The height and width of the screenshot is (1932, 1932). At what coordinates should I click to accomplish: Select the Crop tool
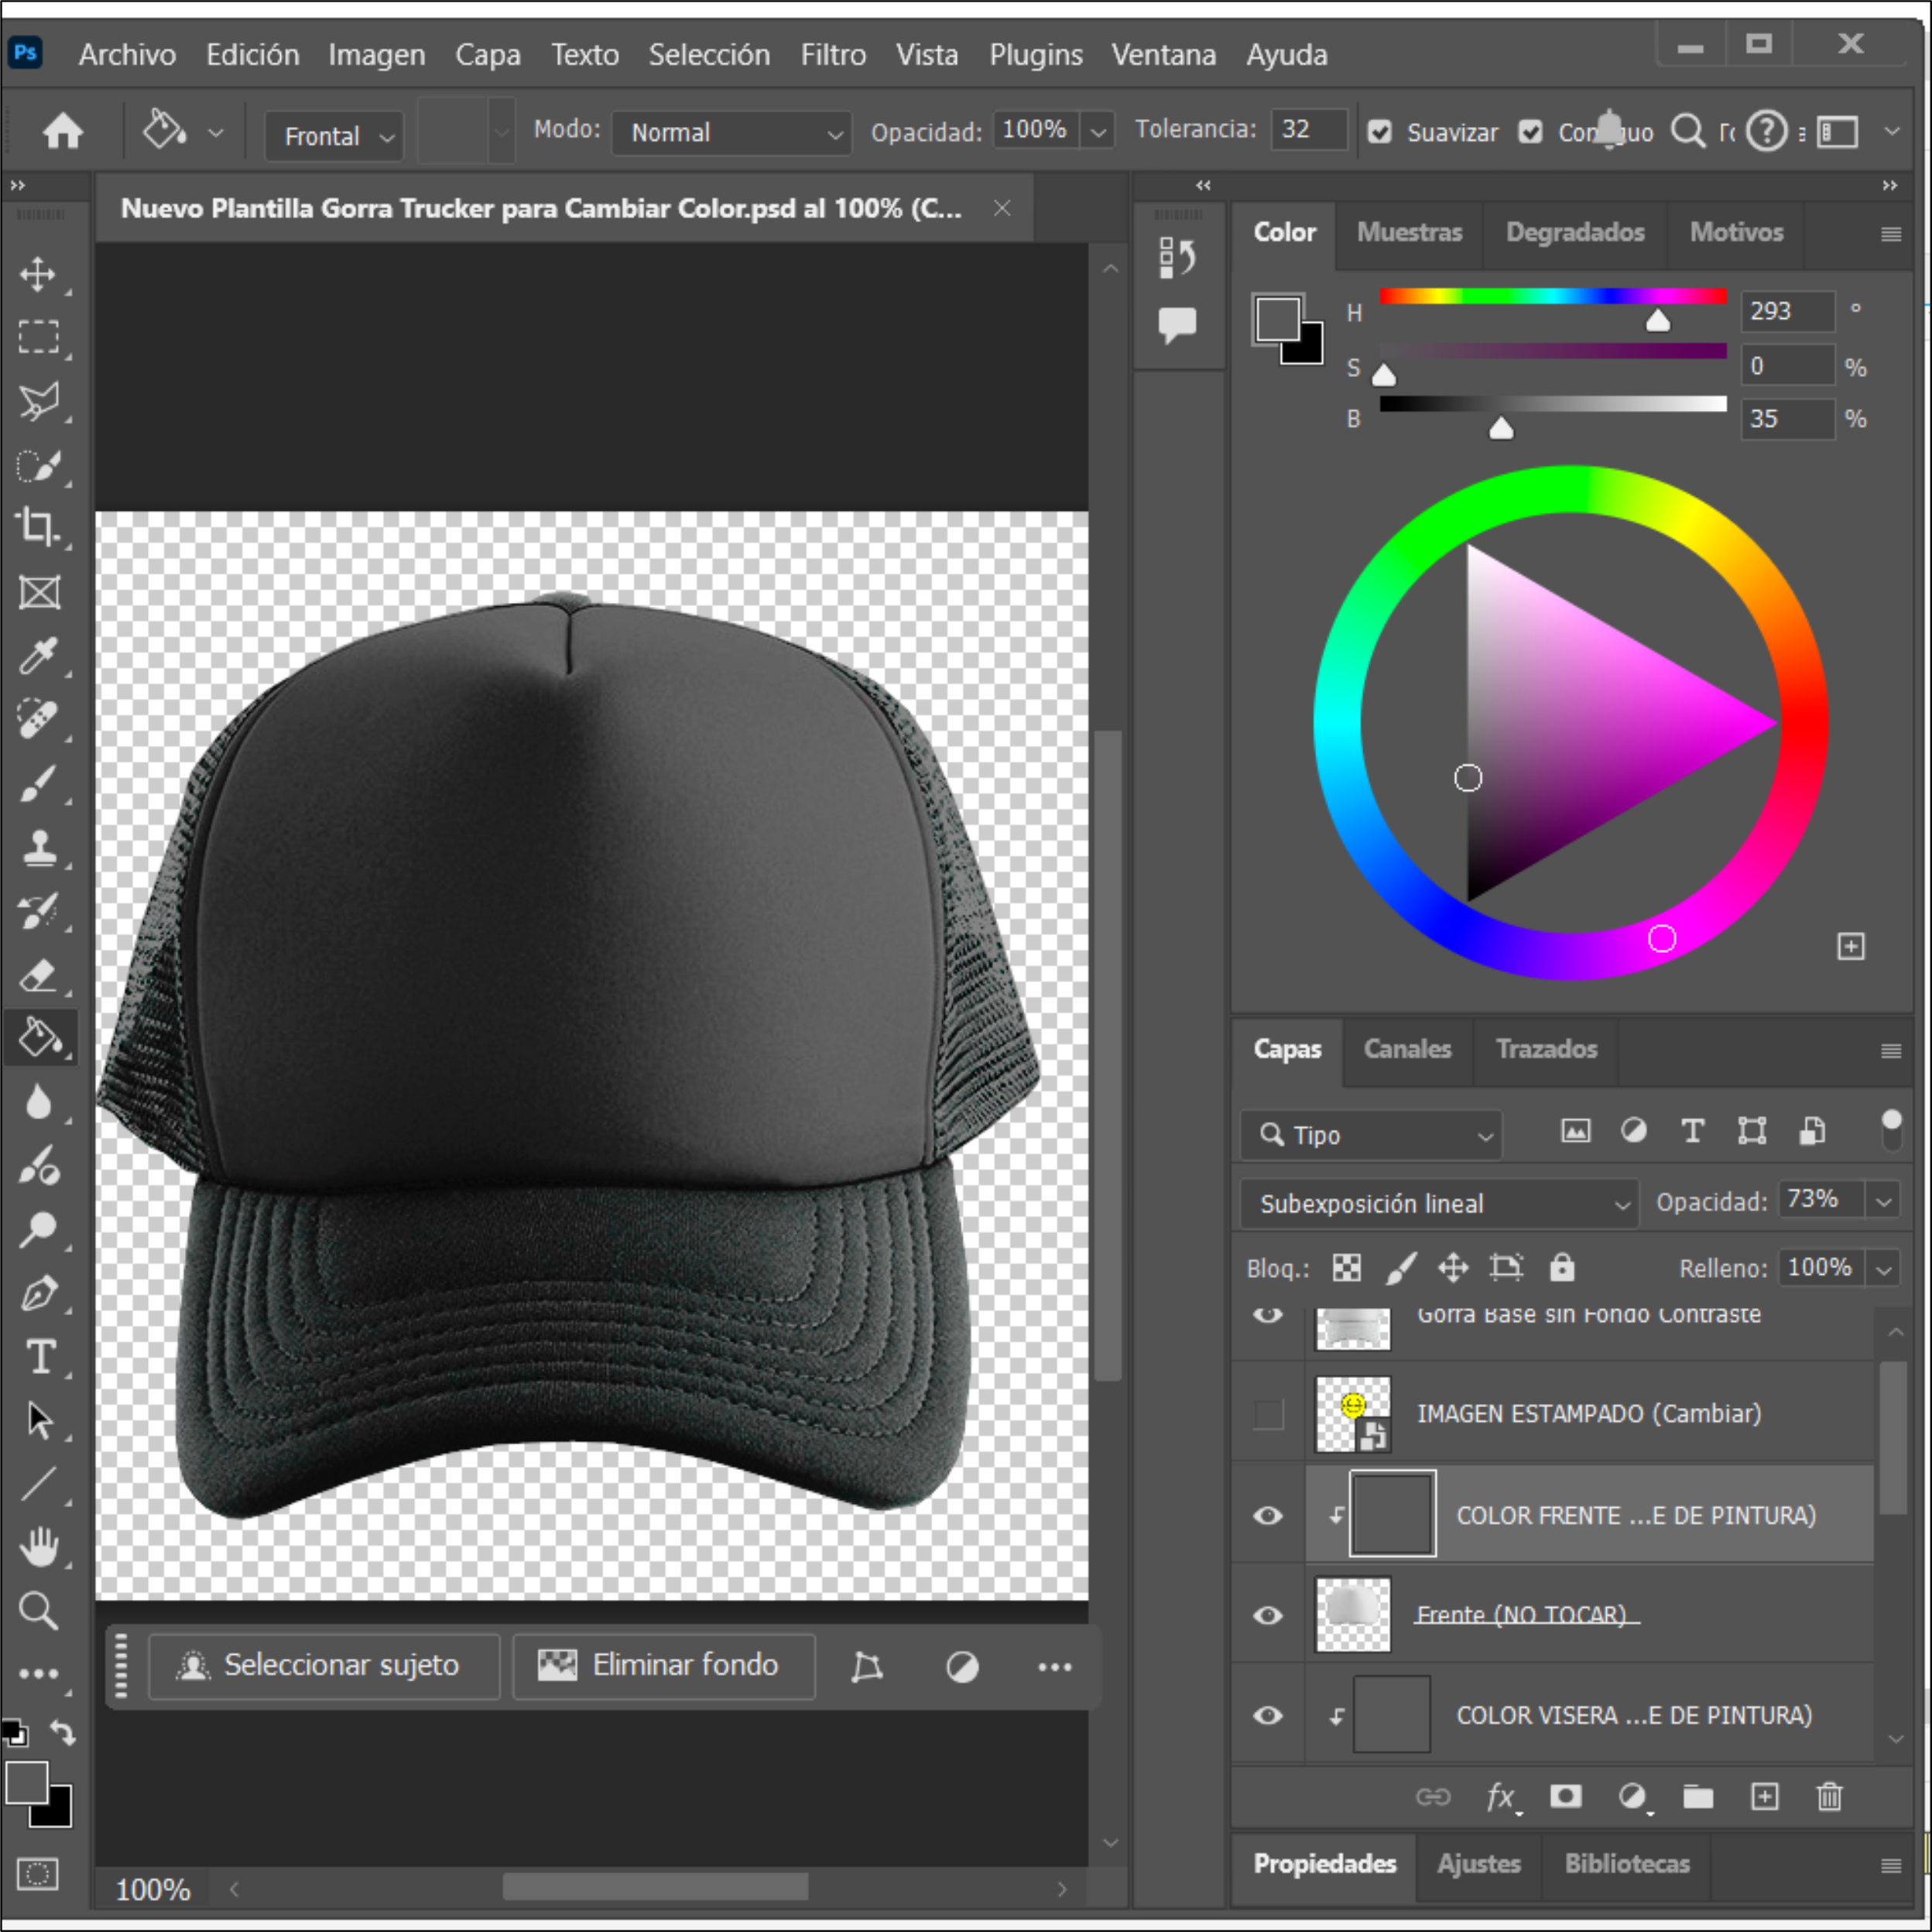coord(38,527)
